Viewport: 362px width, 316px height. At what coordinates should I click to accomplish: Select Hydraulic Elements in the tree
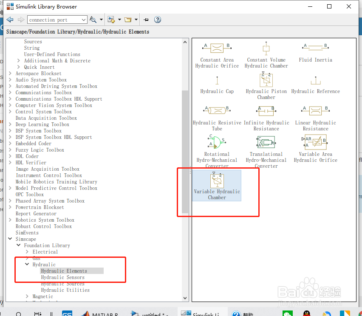tap(64, 271)
